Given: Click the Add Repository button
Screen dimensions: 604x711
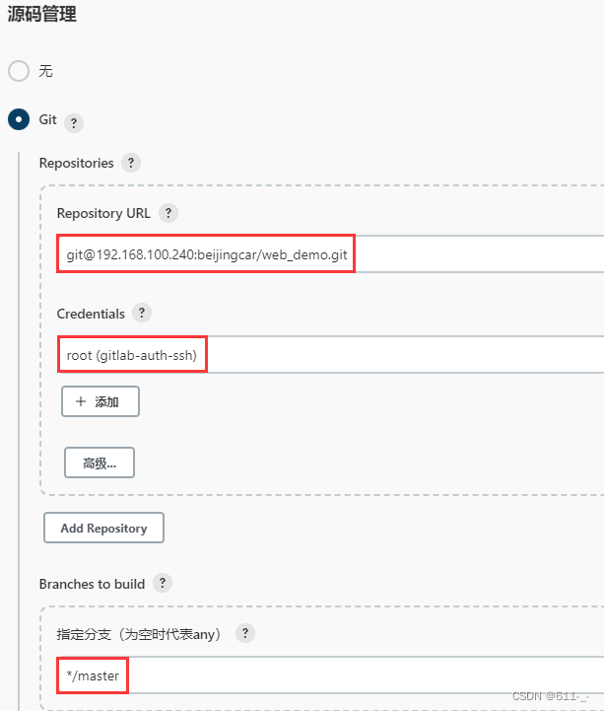Looking at the screenshot, I should point(103,528).
